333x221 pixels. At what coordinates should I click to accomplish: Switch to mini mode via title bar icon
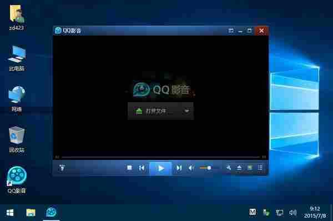coord(231,31)
